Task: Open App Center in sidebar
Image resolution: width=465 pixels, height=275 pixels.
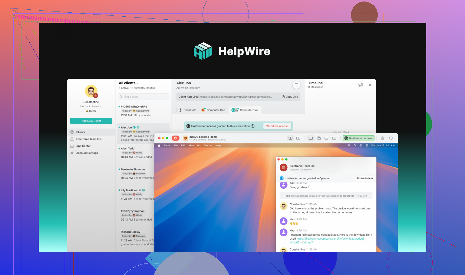Action: click(x=83, y=146)
